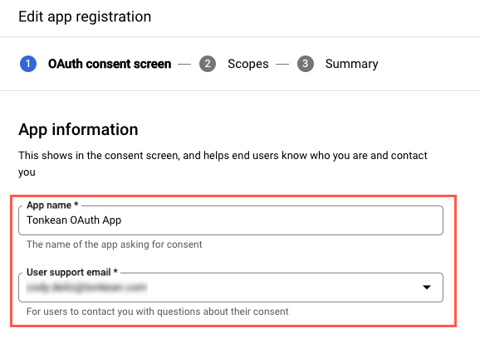
Task: Click 'The name of the app asking for consent' hint
Action: pyautogui.click(x=114, y=244)
